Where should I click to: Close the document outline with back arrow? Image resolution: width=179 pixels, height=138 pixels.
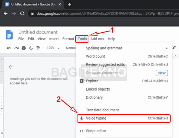pyautogui.click(x=11, y=67)
